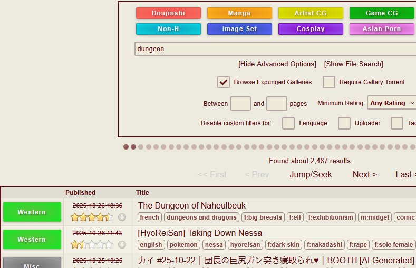The height and width of the screenshot is (268, 416).
Task: Click the minimum pages field after Between
Action: [240, 103]
